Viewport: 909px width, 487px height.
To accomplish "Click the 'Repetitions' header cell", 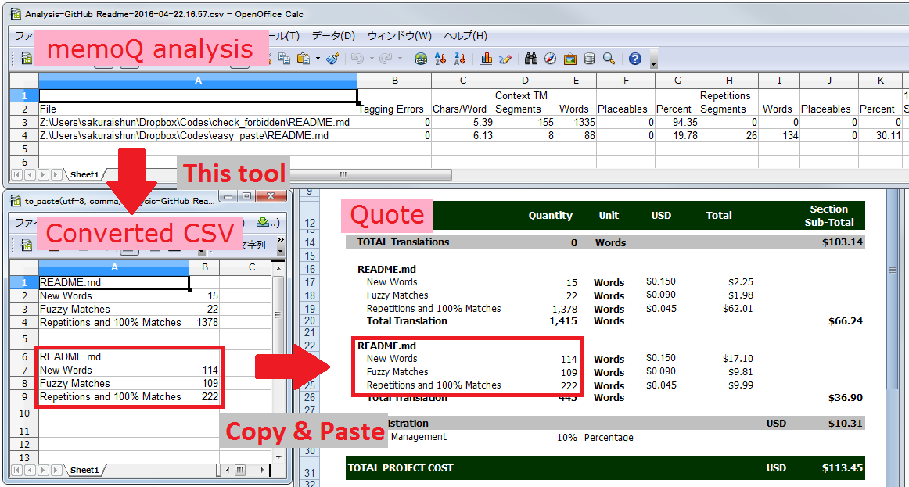I will click(729, 95).
